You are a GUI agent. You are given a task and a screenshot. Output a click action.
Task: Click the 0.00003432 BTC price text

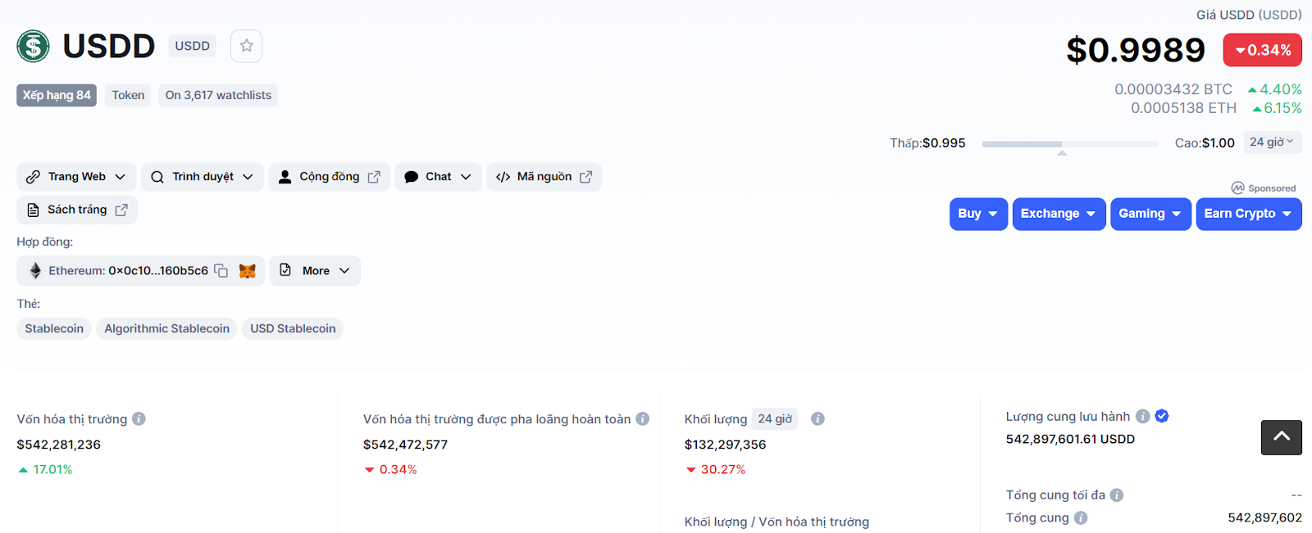point(1173,89)
